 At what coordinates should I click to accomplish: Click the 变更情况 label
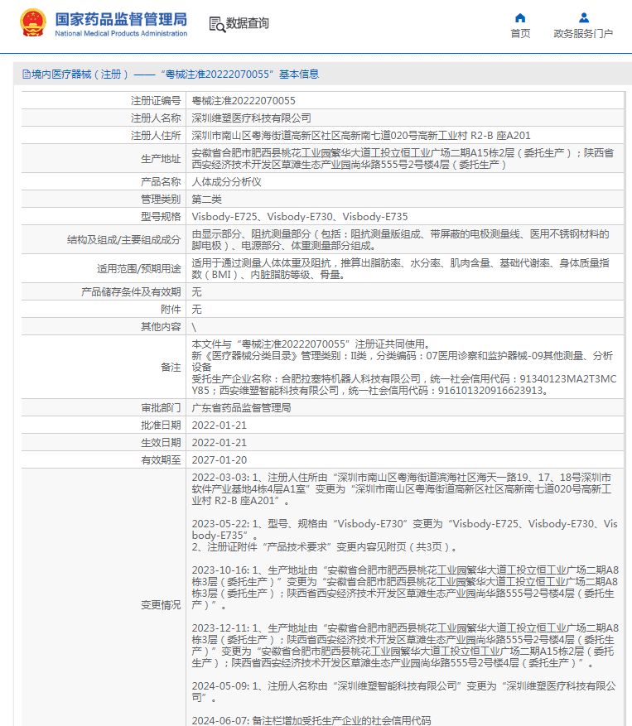[161, 604]
